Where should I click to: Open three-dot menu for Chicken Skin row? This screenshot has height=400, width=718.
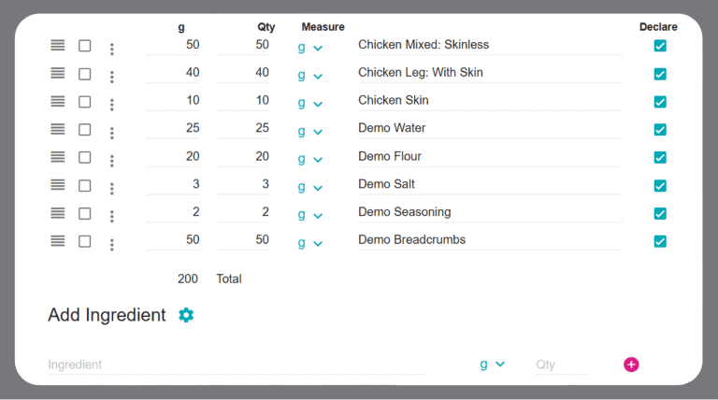[112, 105]
